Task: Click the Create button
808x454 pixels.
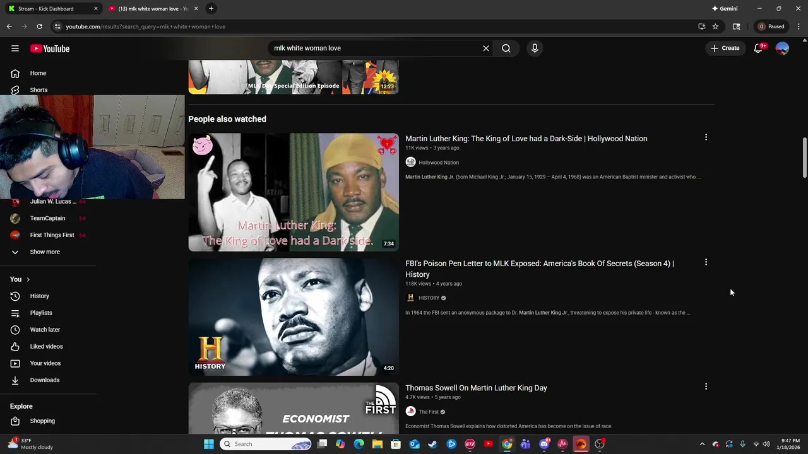Action: click(x=725, y=48)
